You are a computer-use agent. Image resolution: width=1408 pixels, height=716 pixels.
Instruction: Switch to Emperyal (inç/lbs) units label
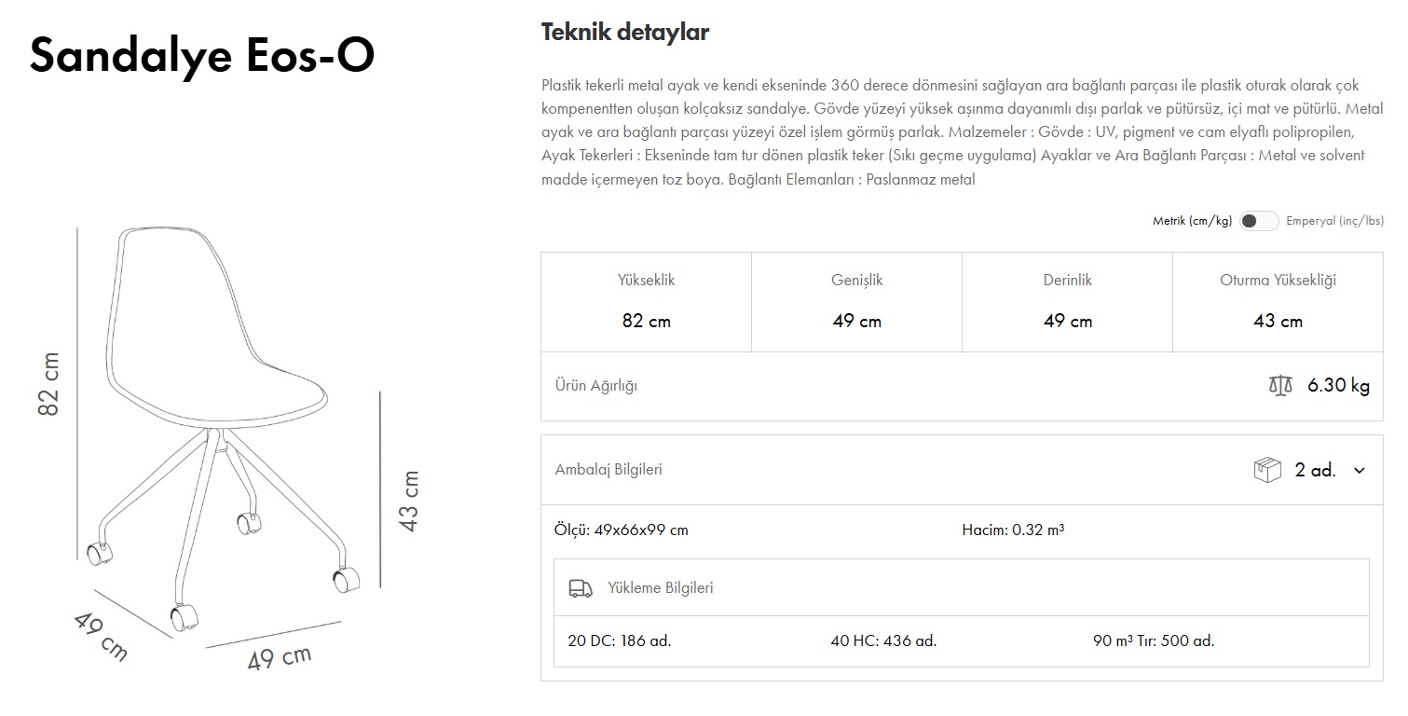(x=1334, y=221)
